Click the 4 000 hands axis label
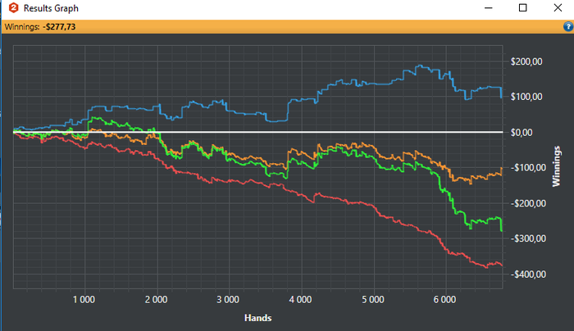Screen dimensions: 574x331 pyautogui.click(x=301, y=300)
